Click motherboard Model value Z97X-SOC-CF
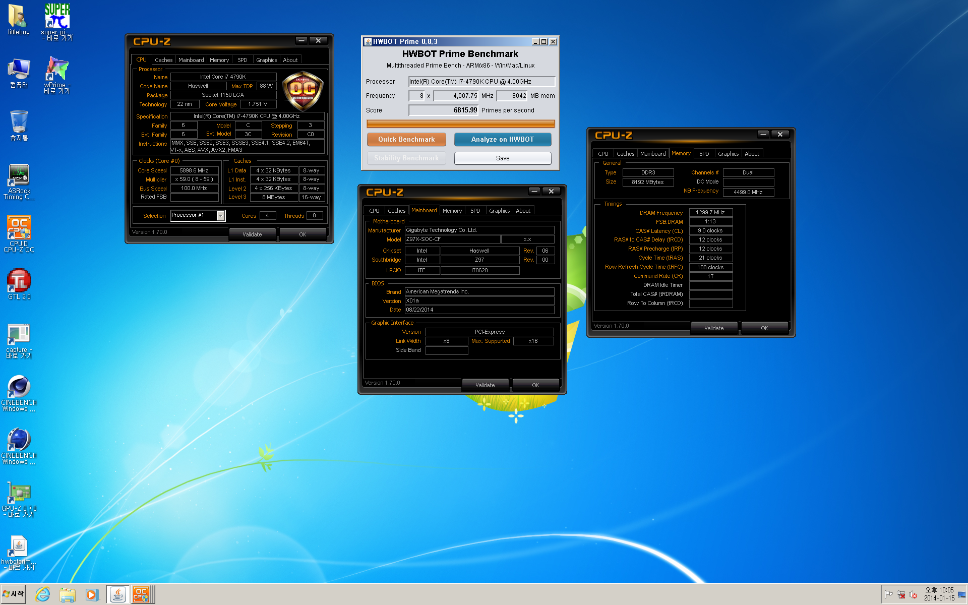This screenshot has width=968, height=605. pos(452,239)
